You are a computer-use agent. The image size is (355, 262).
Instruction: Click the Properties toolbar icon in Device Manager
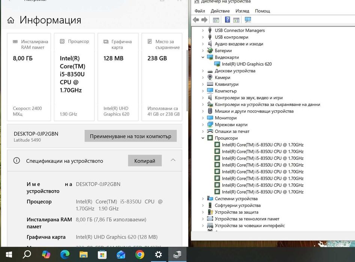click(237, 20)
